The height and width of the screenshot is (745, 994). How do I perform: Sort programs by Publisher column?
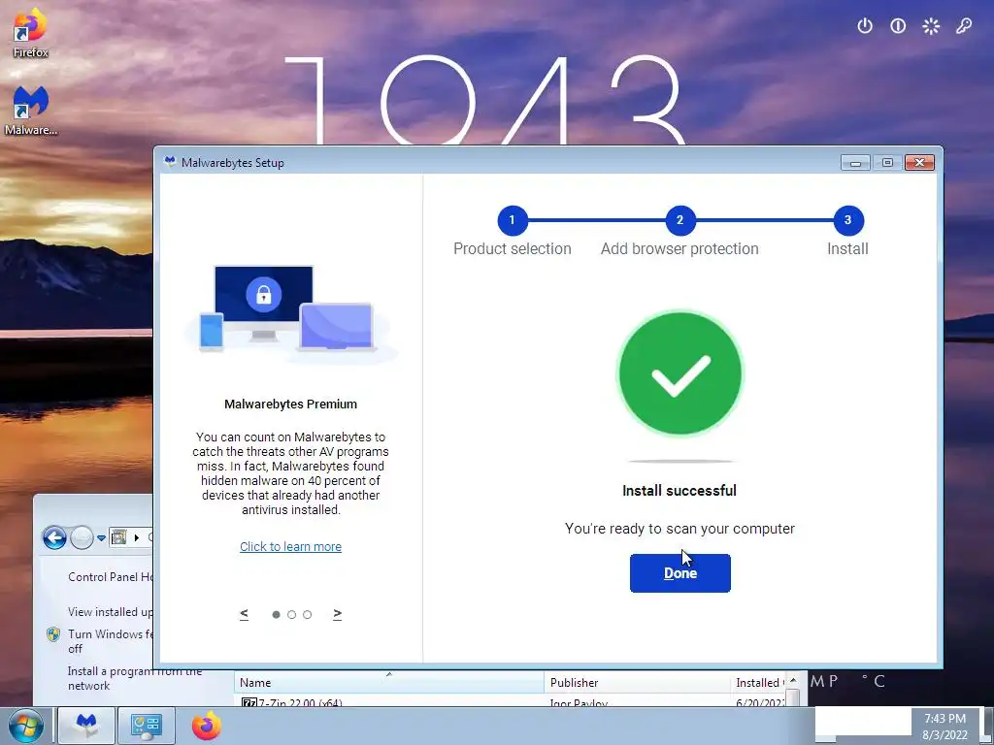[x=637, y=682]
